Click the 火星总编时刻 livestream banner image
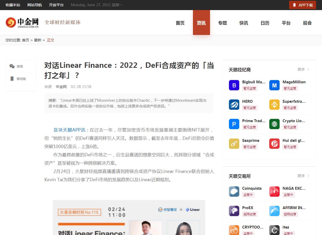The height and width of the screenshot is (235, 322). tap(129, 217)
